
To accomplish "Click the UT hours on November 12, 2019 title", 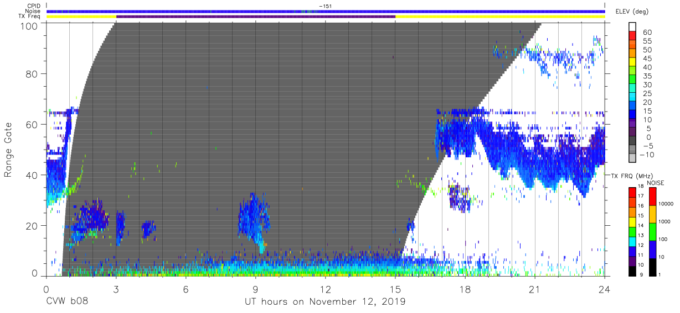I will click(x=326, y=302).
